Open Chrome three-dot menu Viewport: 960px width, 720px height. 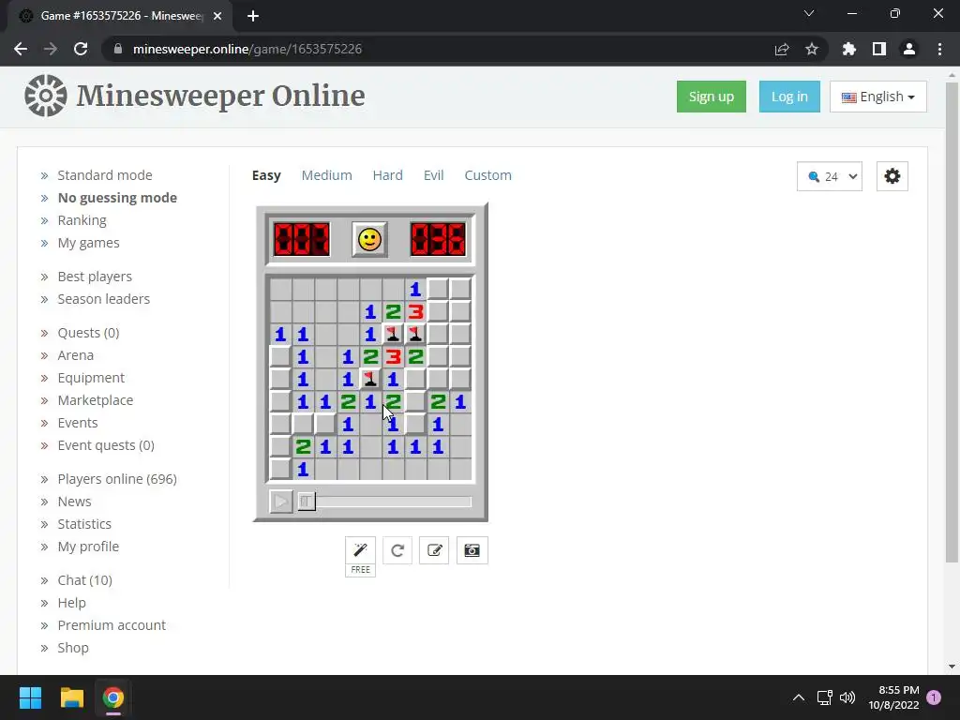[x=939, y=49]
